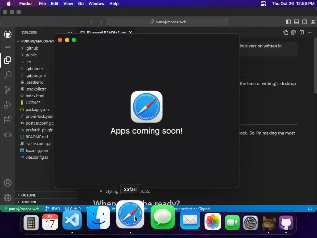Open the Source Control view
Viewport: 317px width, 238px height.
click(x=8, y=90)
